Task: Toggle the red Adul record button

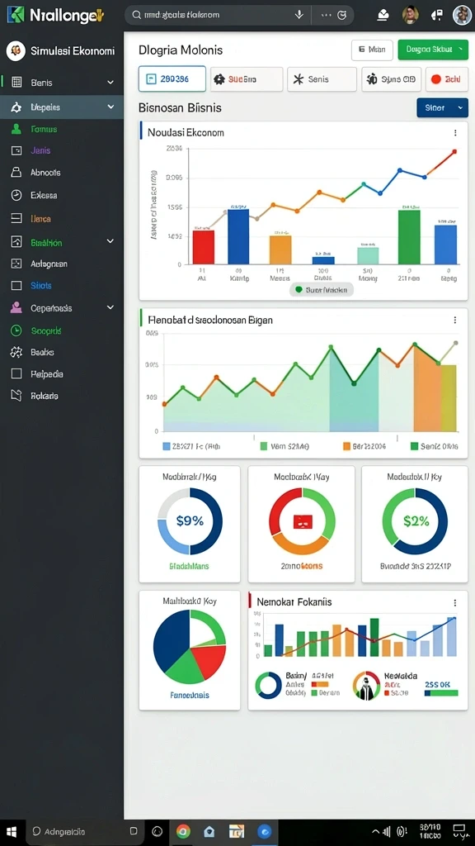Action: coord(446,79)
